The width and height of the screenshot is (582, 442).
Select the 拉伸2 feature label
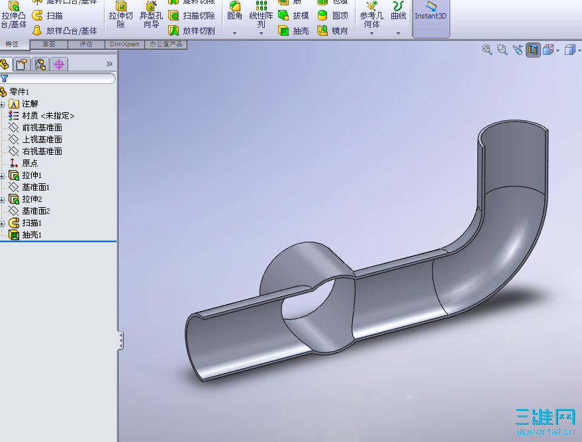(32, 199)
